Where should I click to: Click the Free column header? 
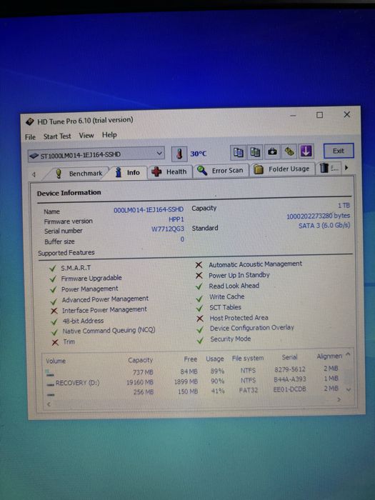(x=191, y=359)
